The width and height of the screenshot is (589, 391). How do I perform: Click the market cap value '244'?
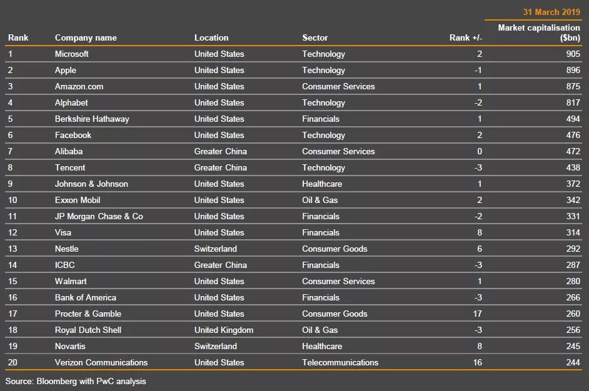pyautogui.click(x=573, y=362)
